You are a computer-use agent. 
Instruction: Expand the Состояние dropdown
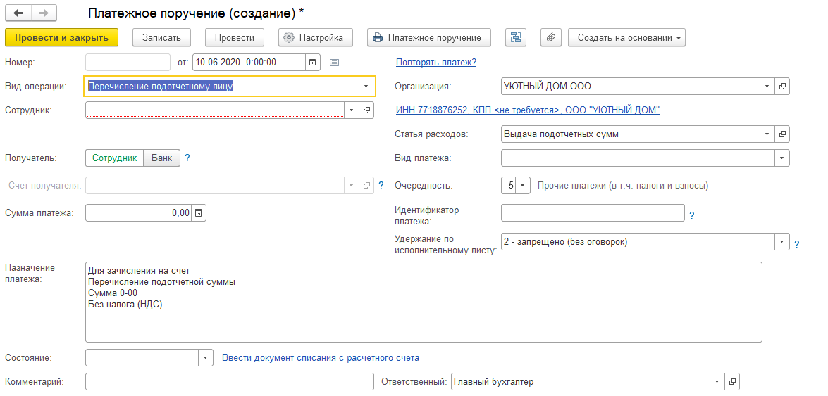coord(206,357)
